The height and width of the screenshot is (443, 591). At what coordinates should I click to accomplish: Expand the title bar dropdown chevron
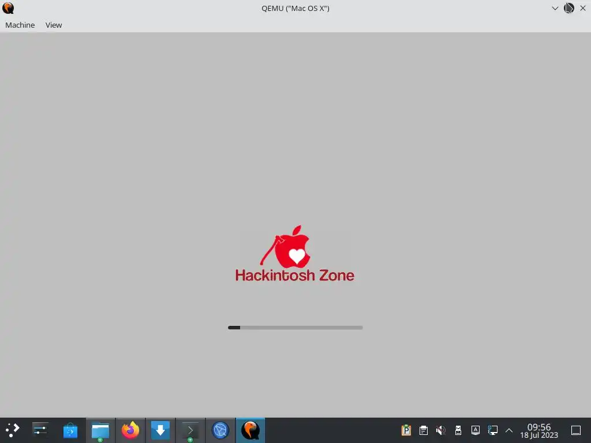click(555, 8)
